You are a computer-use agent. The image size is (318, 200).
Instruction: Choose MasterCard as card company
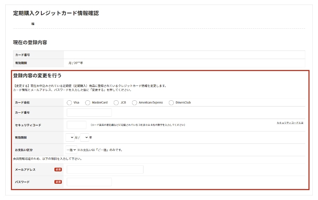88,102
